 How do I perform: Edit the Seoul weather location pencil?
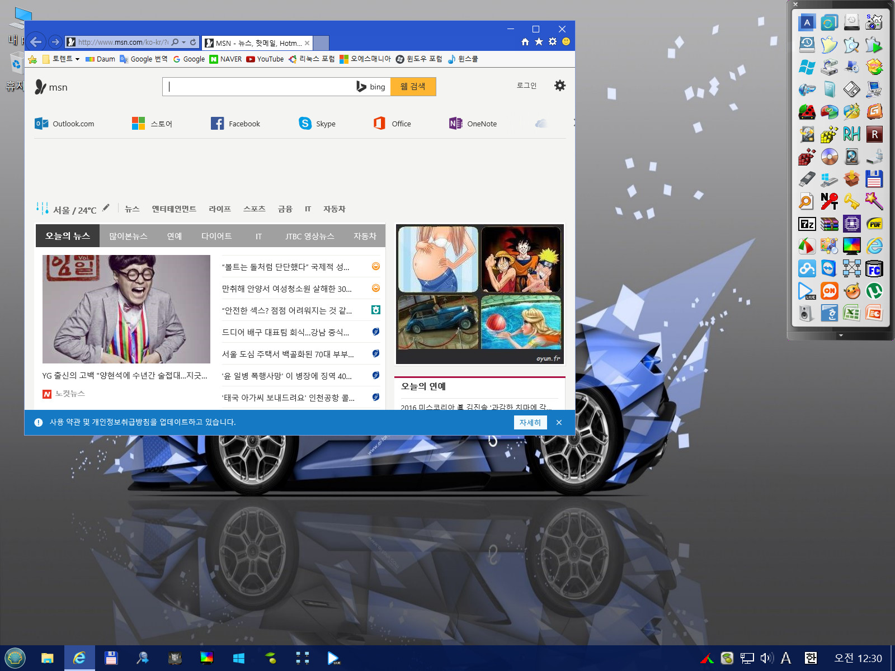pyautogui.click(x=106, y=207)
